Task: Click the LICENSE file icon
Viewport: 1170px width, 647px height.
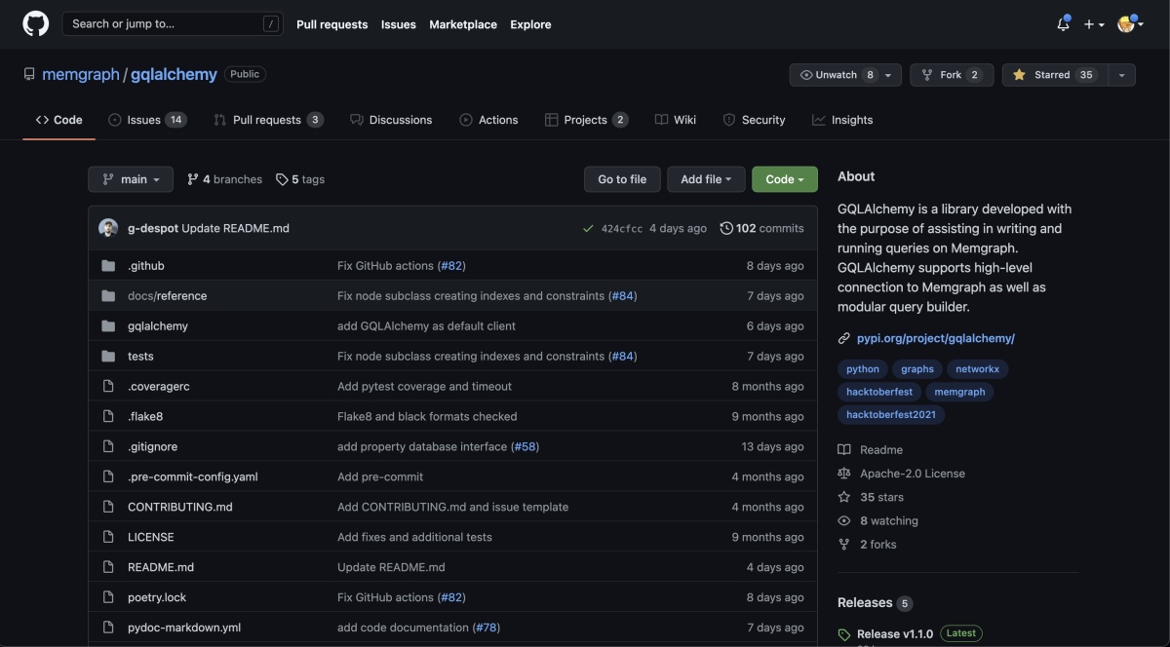Action: [x=108, y=538]
